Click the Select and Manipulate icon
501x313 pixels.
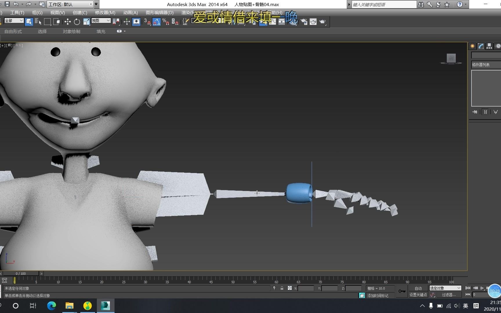[x=127, y=22]
